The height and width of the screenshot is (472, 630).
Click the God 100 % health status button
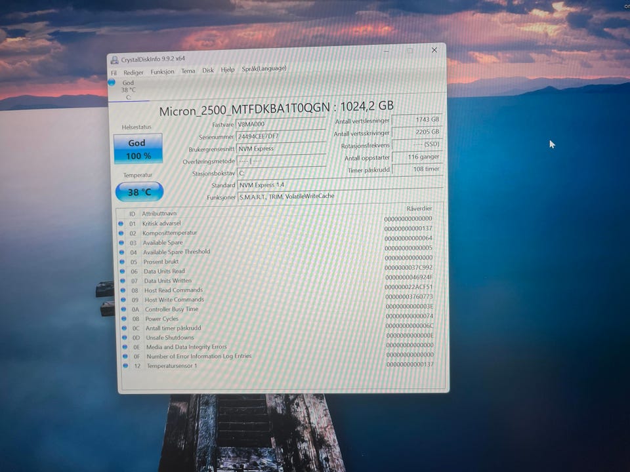[138, 149]
